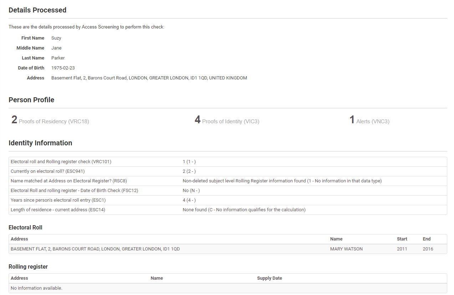The image size is (454, 295).
Task: Select the MARY WATSON name cell
Action: pos(346,249)
